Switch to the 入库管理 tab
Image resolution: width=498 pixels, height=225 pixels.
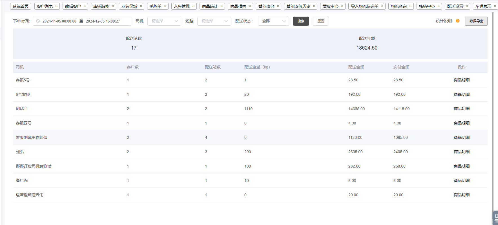tap(182, 6)
